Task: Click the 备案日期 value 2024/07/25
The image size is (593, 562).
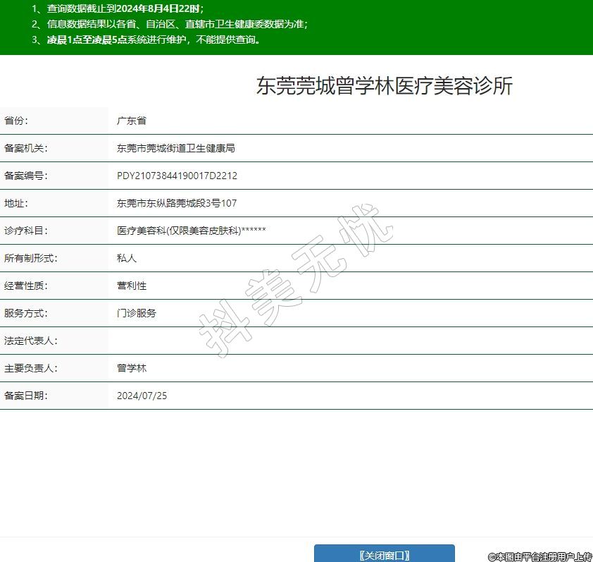Action: pyautogui.click(x=142, y=396)
